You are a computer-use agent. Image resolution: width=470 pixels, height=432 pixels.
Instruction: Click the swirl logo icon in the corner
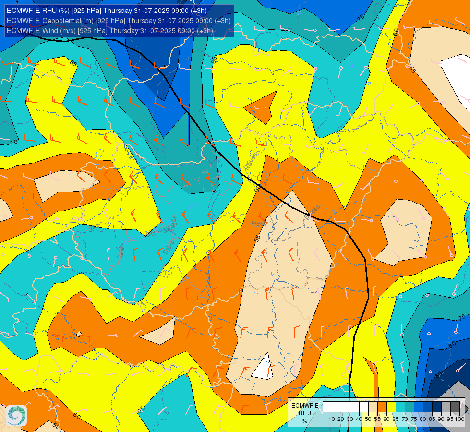16,416
